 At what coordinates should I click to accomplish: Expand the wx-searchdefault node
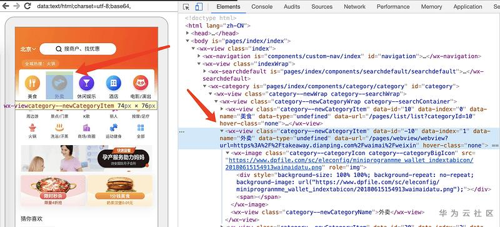pyautogui.click(x=205, y=71)
